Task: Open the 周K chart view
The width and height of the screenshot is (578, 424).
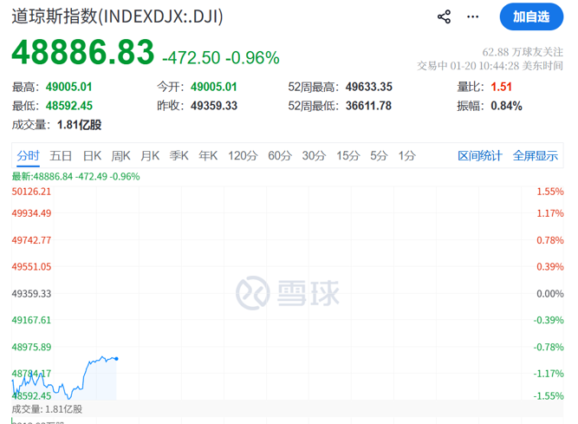Action: pyautogui.click(x=121, y=156)
